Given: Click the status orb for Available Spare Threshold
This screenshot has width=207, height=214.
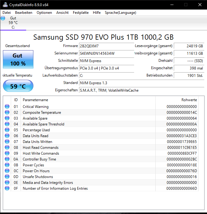Looking at the screenshot, I should pos(7,124).
